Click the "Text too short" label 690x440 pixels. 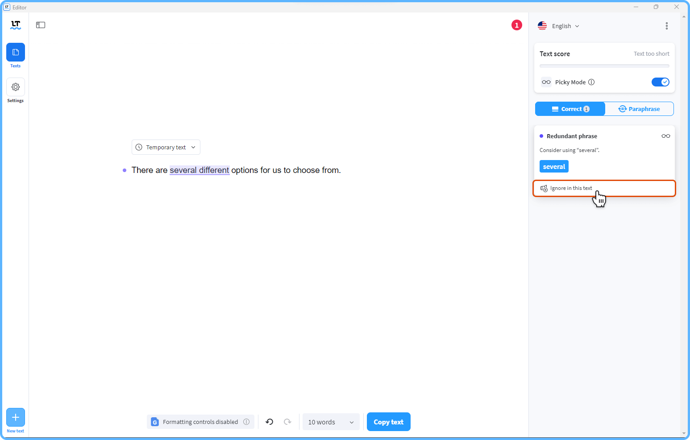652,54
